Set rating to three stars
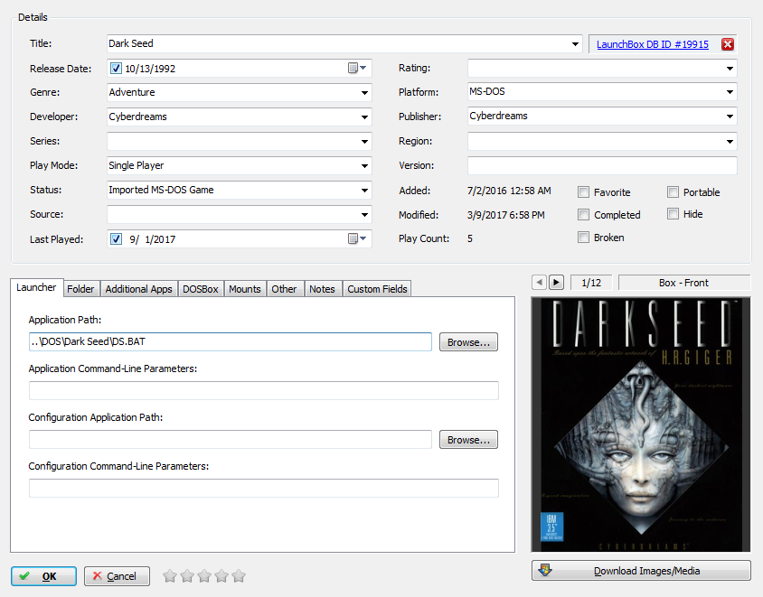This screenshot has width=763, height=597. pos(204,576)
